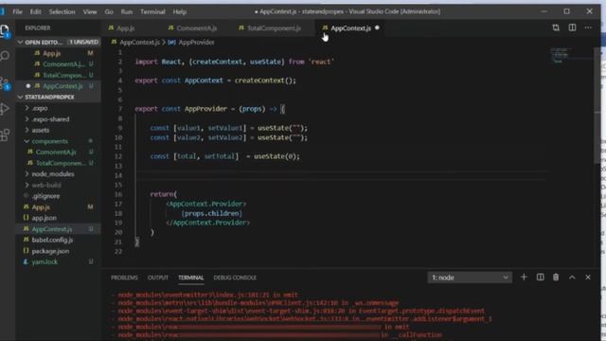The image size is (606, 341).
Task: Open Source Control view in activity bar
Action: point(5,83)
